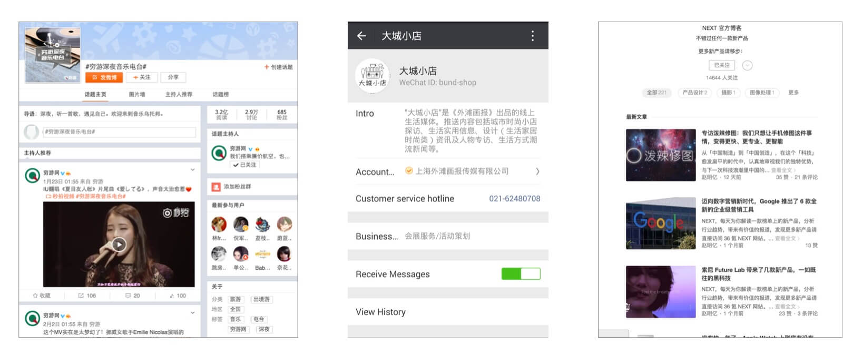Image resolution: width=843 pixels, height=345 pixels.
Task: Open 穷游网 avatar under 话题主持人
Action: [219, 153]
